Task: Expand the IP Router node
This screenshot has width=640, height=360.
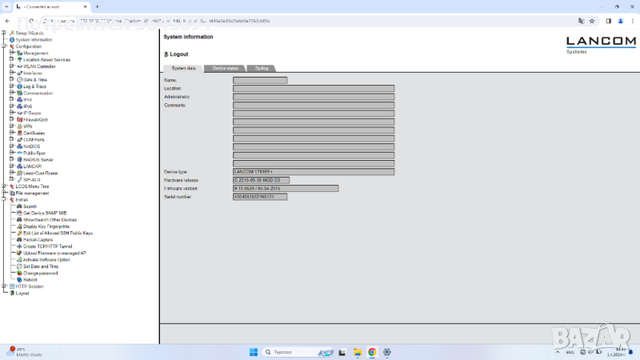Action: tap(11, 113)
